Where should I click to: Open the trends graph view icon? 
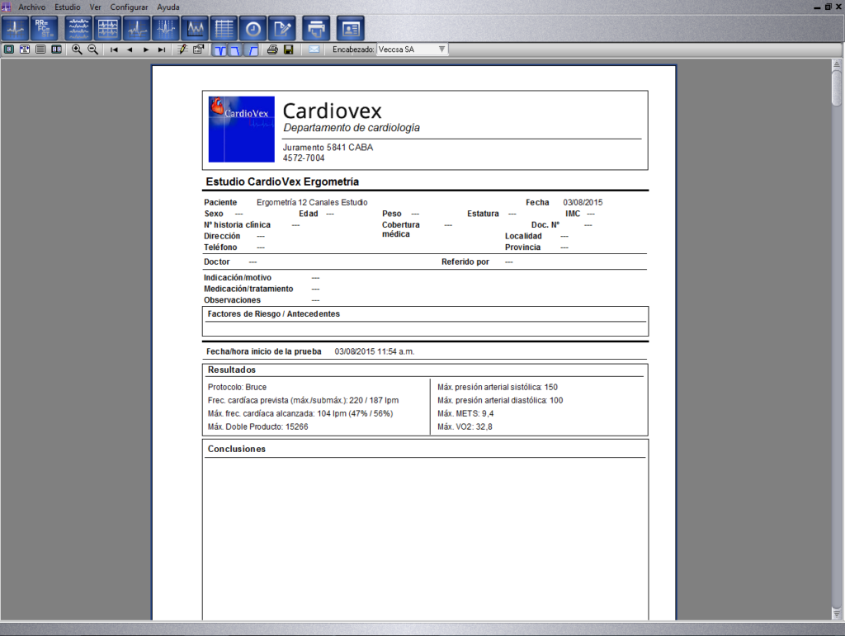[x=195, y=29]
